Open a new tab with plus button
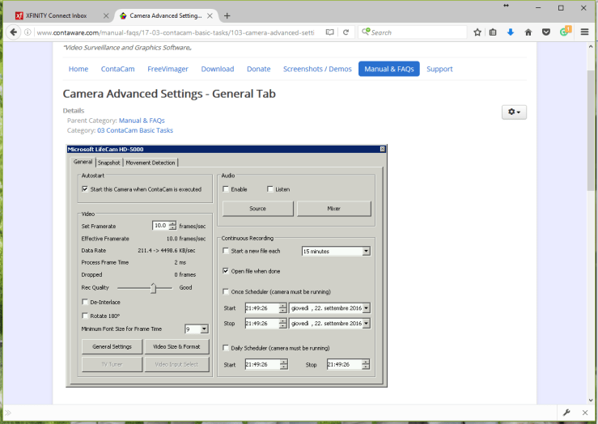 [227, 15]
